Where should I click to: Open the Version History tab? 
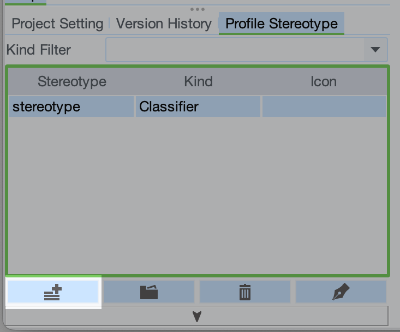click(164, 24)
